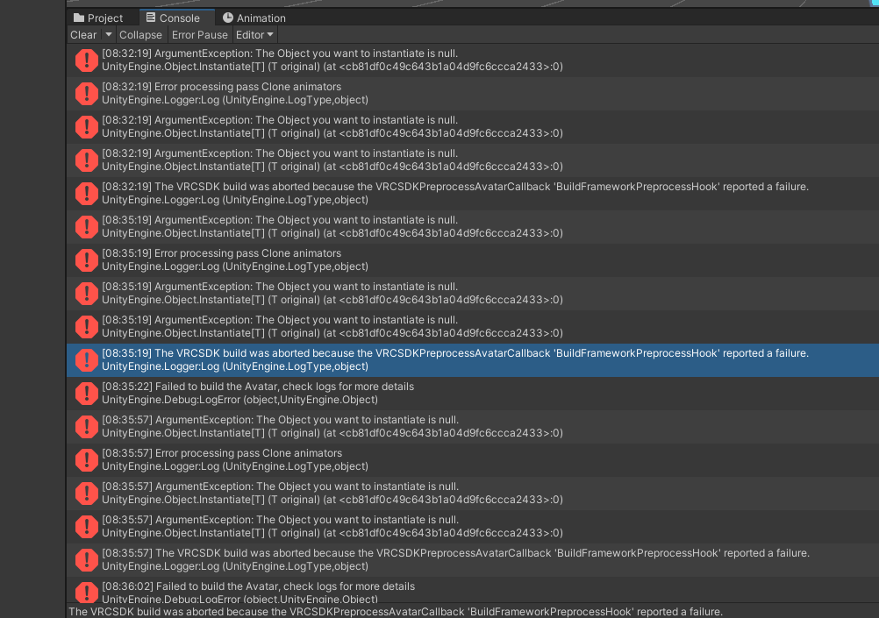Click error icon of 08:36:02 Failed to build entry
Image resolution: width=879 pixels, height=618 pixels.
click(86, 593)
